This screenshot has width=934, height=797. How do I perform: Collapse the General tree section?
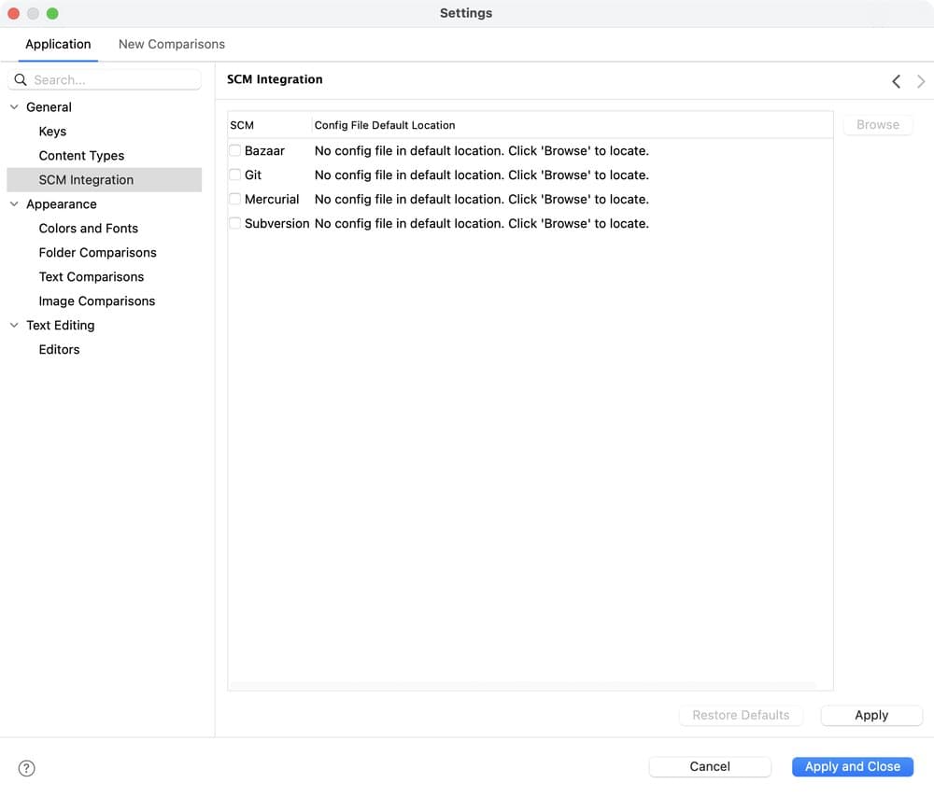pos(14,107)
